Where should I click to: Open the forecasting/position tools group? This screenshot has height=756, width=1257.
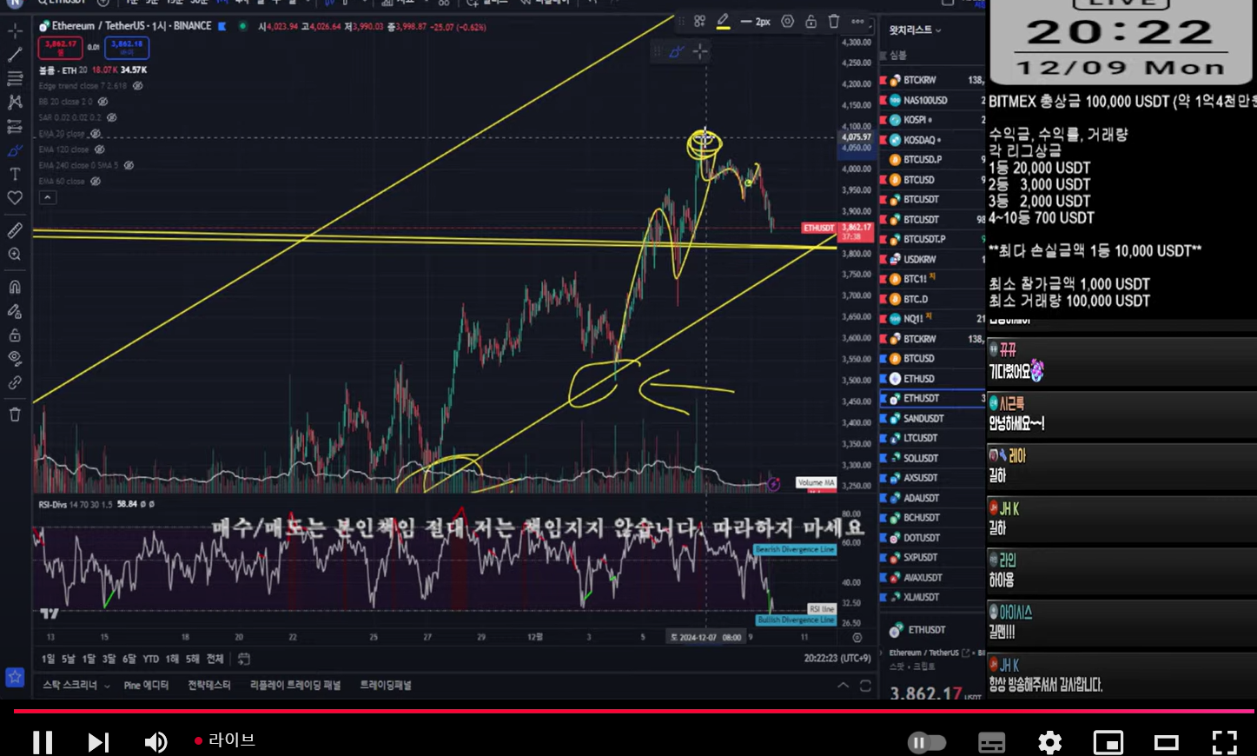tap(15, 127)
